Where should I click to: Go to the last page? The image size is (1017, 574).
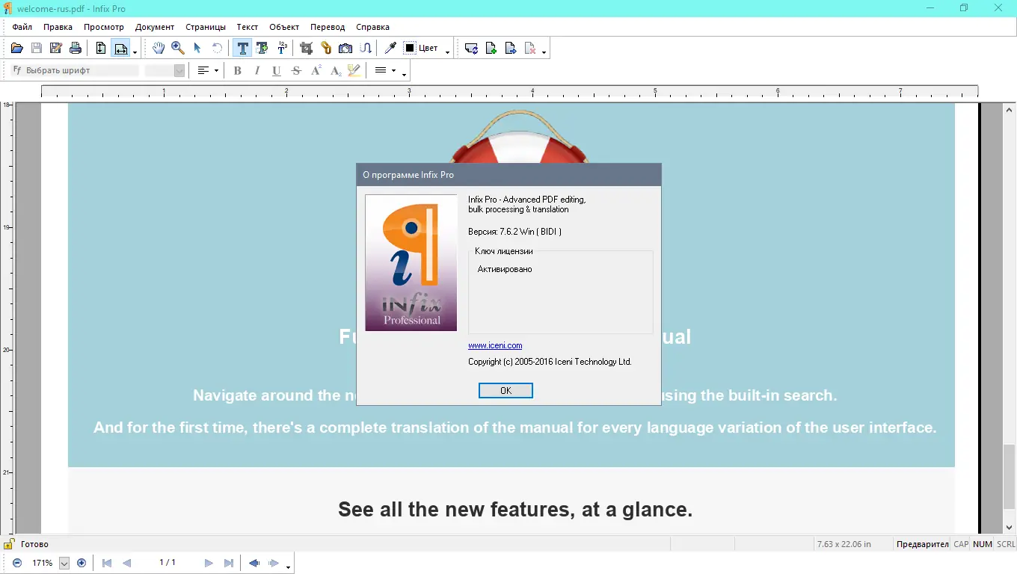coord(229,563)
